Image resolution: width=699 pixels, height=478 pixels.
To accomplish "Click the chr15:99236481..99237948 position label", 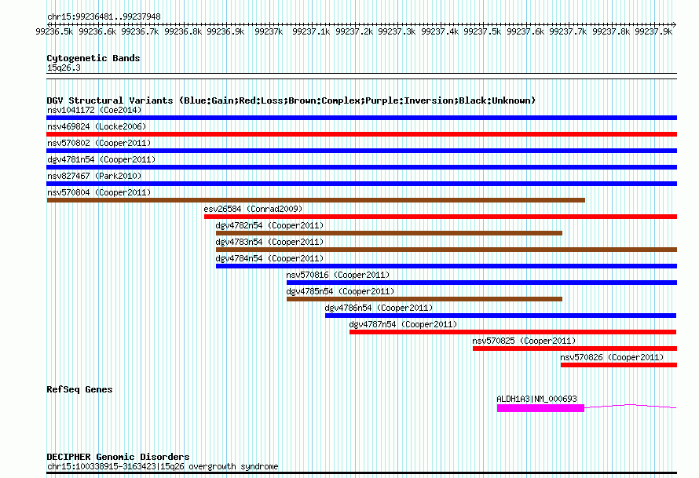I will (104, 16).
